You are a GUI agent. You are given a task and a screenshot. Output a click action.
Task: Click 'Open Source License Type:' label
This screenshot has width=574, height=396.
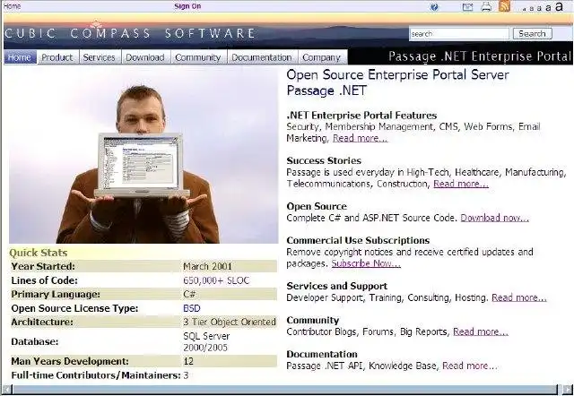tap(74, 308)
